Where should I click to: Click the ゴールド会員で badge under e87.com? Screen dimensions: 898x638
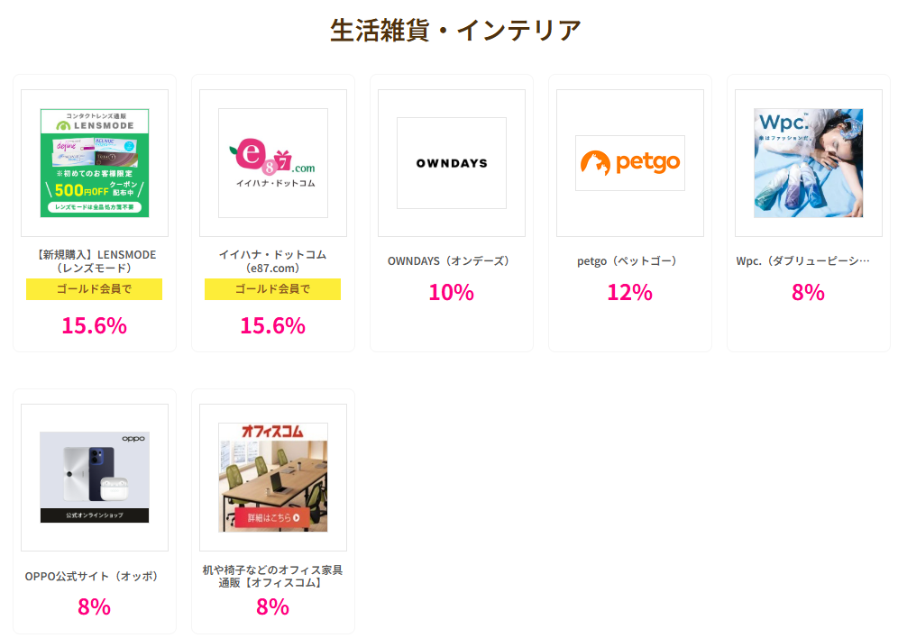click(x=272, y=289)
